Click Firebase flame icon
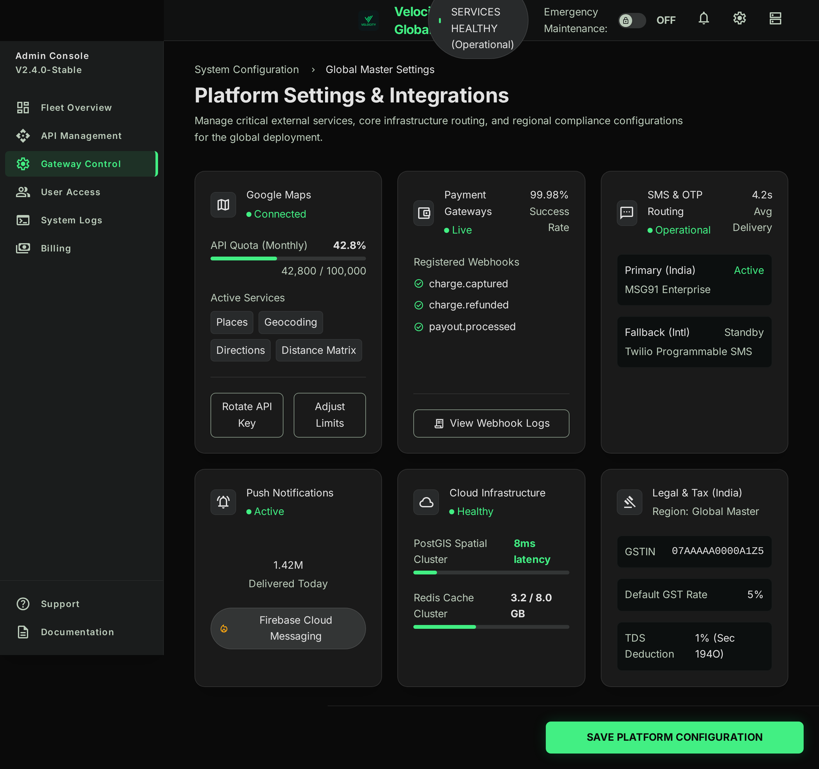This screenshot has height=769, width=819. 224,629
